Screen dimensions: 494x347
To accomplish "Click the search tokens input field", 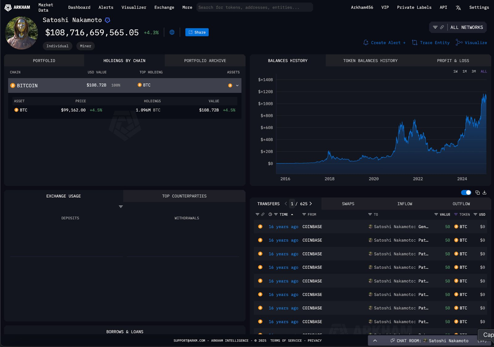I will pos(254,7).
